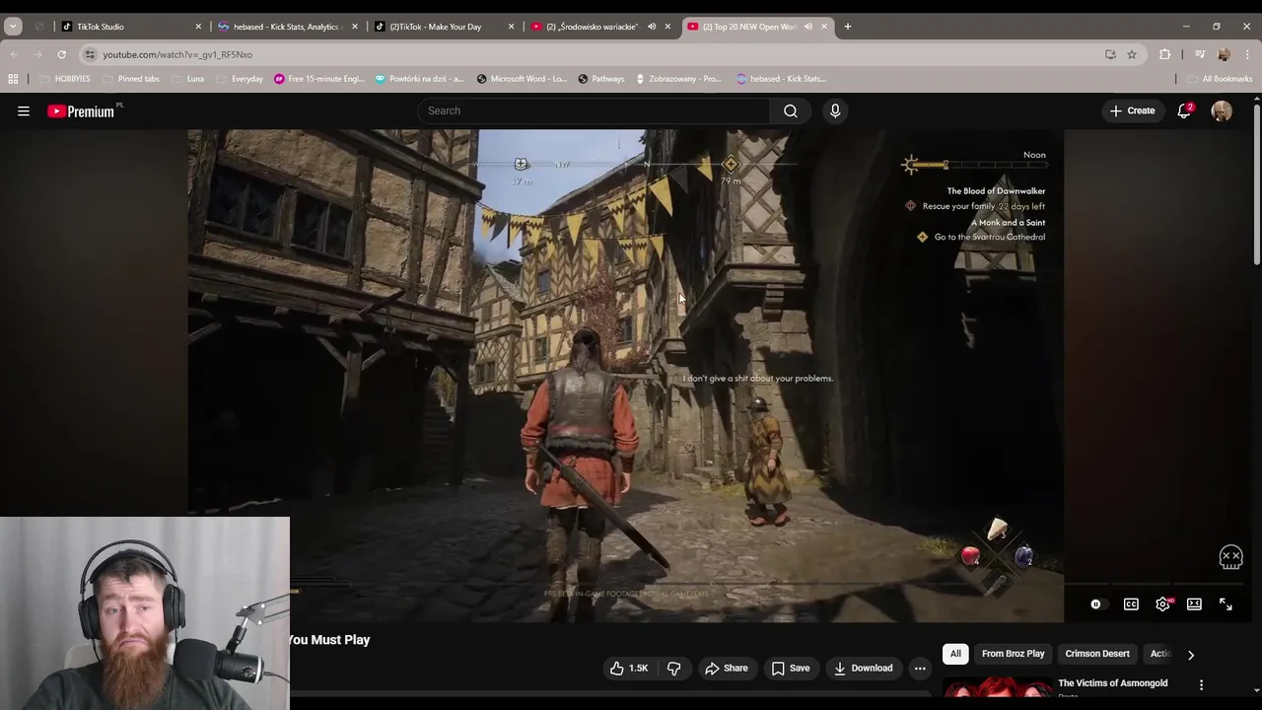This screenshot has width=1262, height=710.
Task: Select the All filter chip
Action: click(955, 654)
